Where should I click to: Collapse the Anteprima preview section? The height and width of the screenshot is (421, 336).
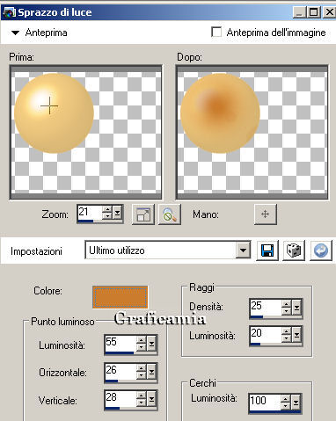tap(15, 33)
